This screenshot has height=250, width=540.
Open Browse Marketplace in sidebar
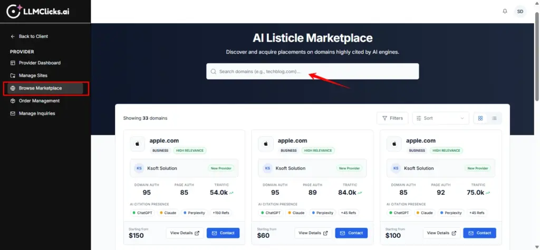click(x=40, y=88)
